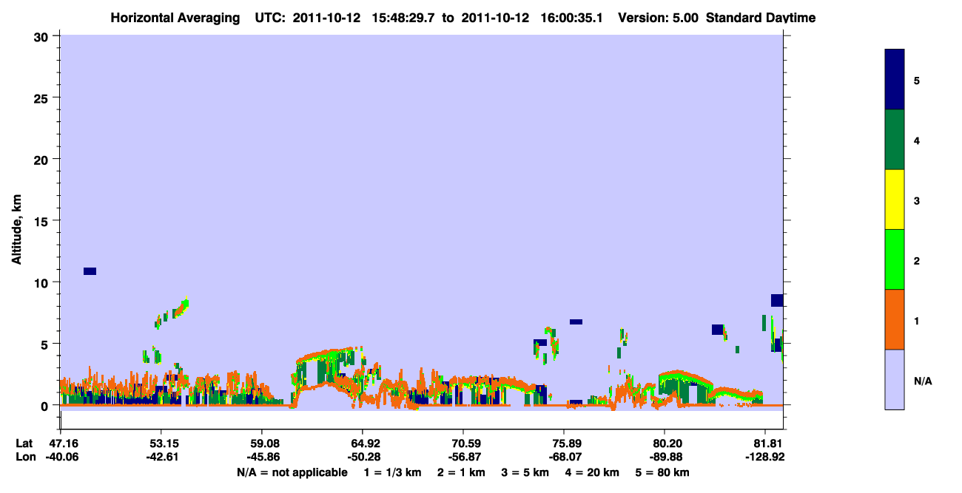The width and height of the screenshot is (962, 493).
Task: Click the lavender N/A colorbar segment
Action: click(x=895, y=379)
